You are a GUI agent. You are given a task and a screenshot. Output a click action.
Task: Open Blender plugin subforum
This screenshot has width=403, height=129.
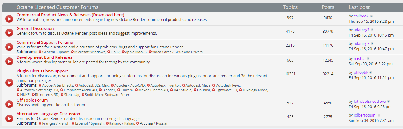(x=109, y=90)
